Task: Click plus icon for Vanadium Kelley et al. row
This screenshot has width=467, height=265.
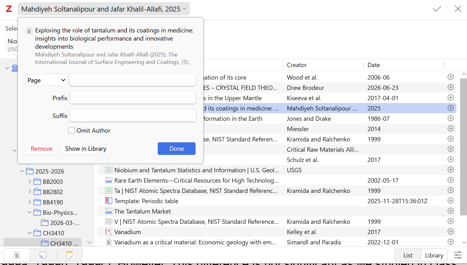Action: tap(450, 231)
